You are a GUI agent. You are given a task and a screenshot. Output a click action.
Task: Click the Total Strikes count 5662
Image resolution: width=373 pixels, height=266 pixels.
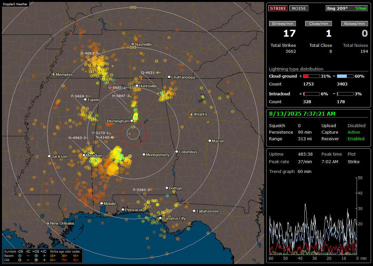pos(291,51)
